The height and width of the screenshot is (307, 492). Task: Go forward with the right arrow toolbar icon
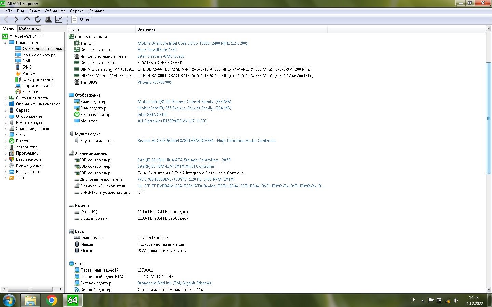point(16,19)
